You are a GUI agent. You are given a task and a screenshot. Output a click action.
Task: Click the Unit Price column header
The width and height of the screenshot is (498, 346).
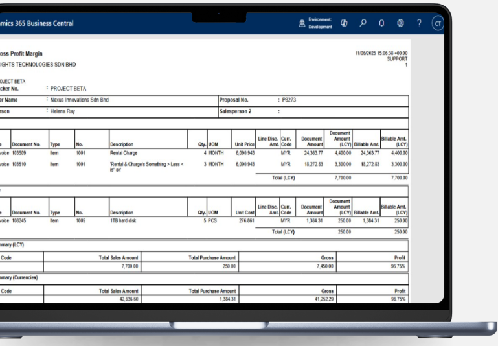(245, 144)
